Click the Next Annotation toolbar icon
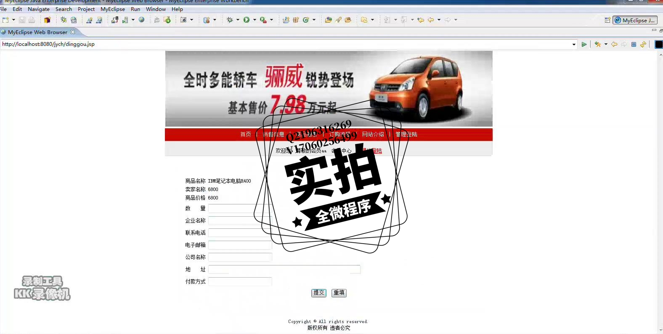 pyautogui.click(x=387, y=20)
